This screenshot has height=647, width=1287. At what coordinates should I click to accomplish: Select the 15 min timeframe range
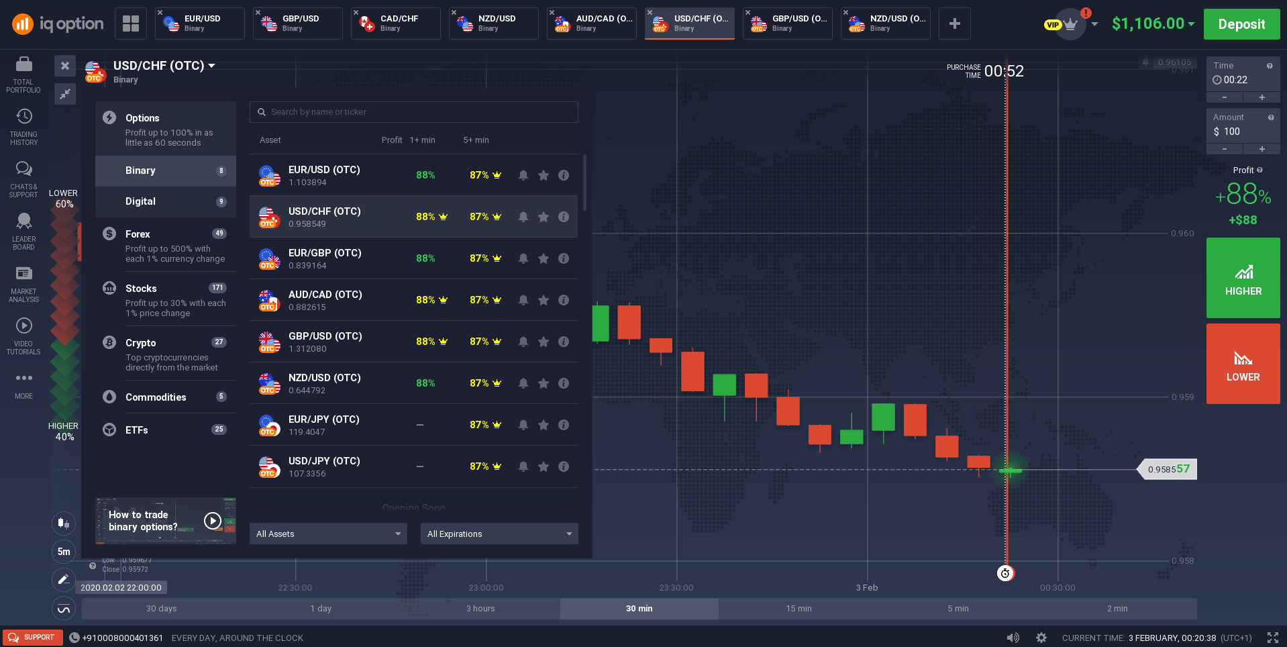[x=799, y=609]
